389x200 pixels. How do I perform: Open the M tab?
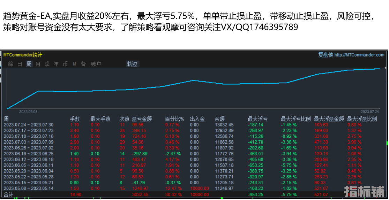(x=74, y=64)
